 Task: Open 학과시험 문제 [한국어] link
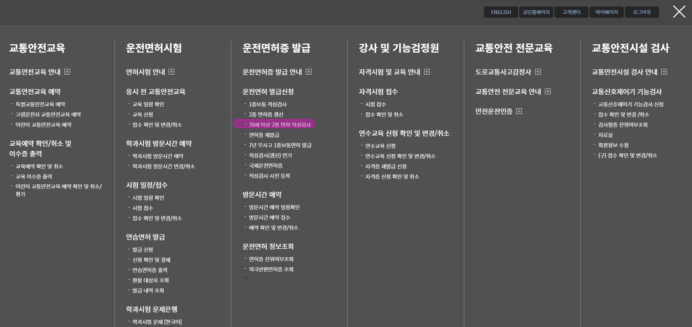coord(157,322)
